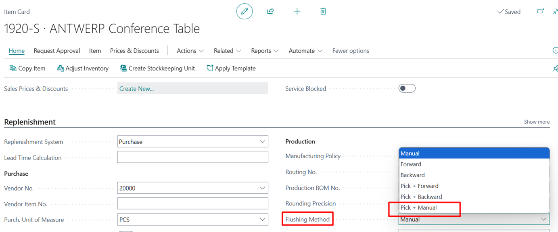Viewport: 558px width, 232px height.
Task: Open the Replenishment System dropdown
Action: coord(262,142)
